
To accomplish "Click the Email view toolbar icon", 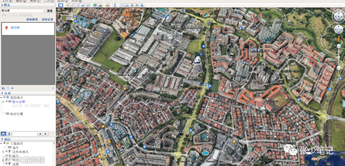I will (122, 5).
